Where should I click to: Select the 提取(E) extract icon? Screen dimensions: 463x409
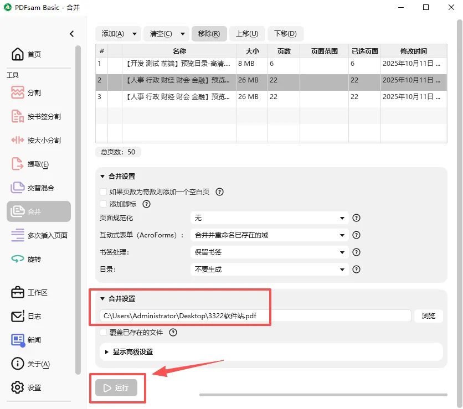[17, 164]
